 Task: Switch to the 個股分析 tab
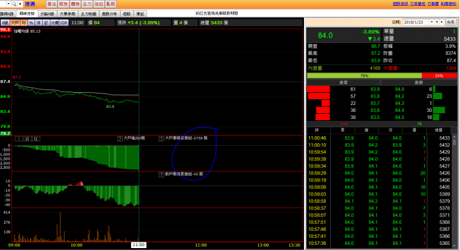(109, 14)
